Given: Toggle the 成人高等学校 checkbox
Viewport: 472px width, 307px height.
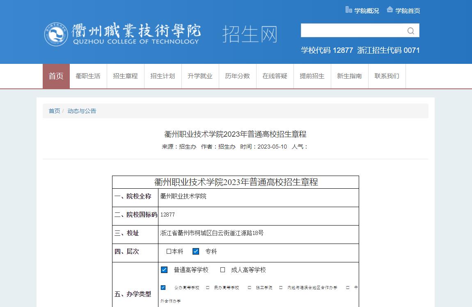Looking at the screenshot, I should point(222,270).
